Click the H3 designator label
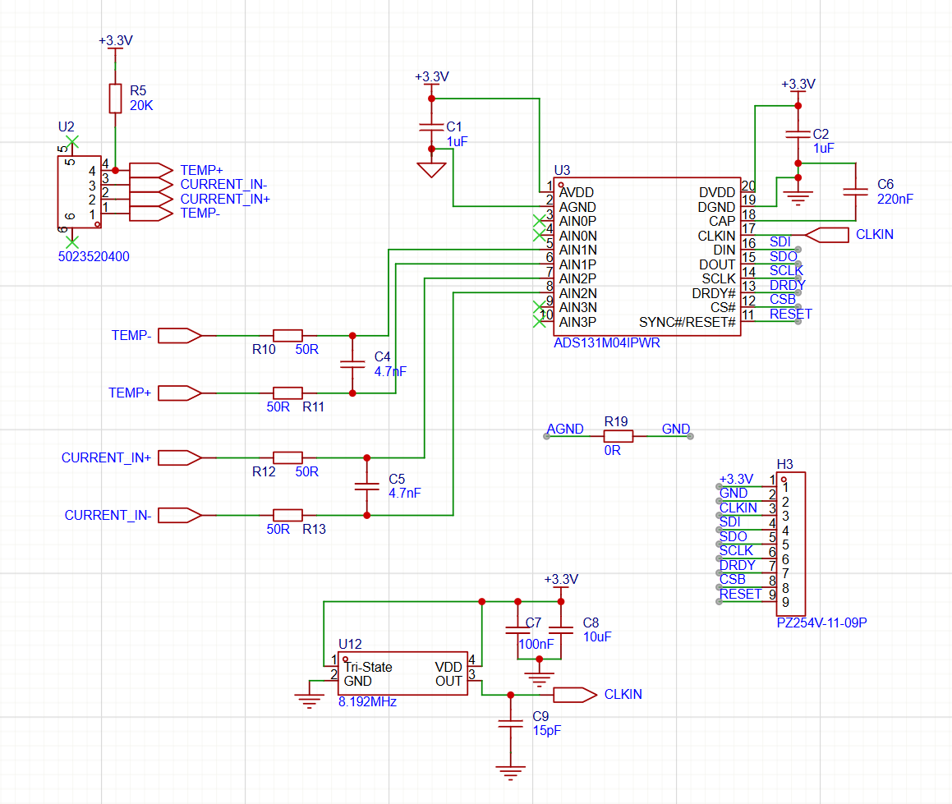The image size is (952, 804). pyautogui.click(x=785, y=465)
